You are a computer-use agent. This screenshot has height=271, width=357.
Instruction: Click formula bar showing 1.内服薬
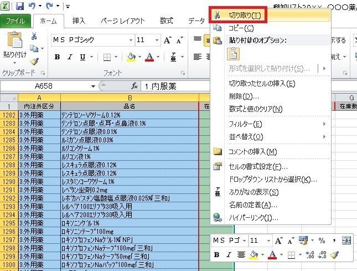coord(175,86)
